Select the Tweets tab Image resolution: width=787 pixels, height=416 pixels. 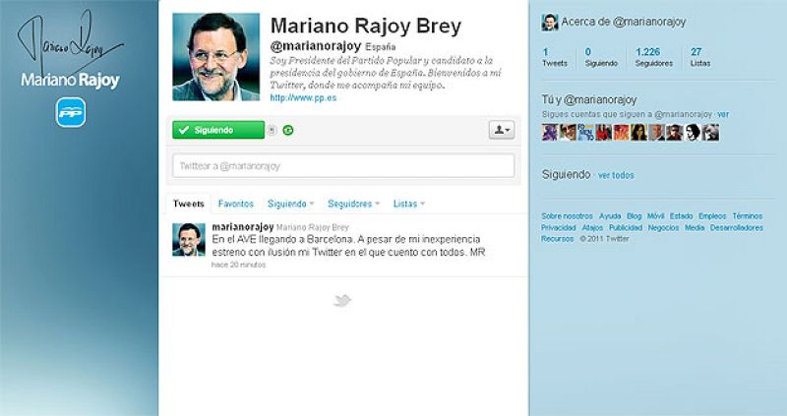pyautogui.click(x=189, y=204)
